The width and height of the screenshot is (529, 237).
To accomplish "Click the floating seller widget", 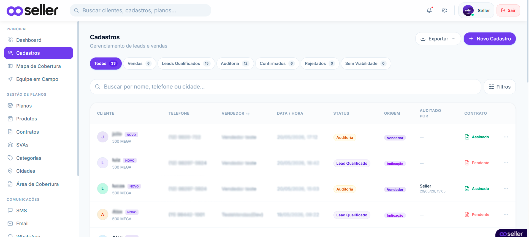I will 511,233.
